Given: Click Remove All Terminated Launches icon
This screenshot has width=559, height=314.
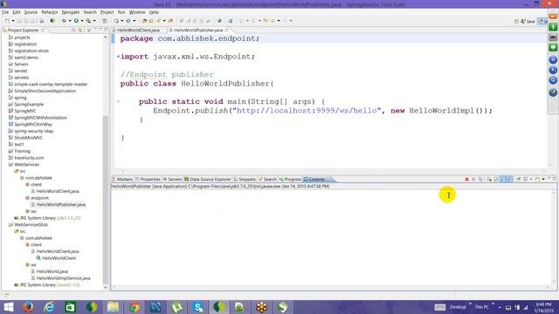Looking at the screenshot, I should 480,179.
